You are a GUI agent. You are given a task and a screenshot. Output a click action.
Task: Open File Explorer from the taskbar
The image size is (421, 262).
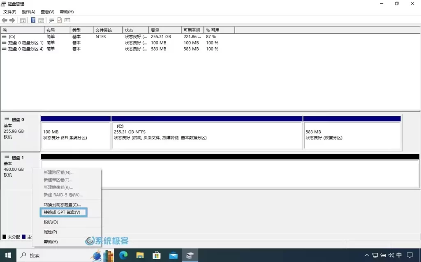(140, 255)
